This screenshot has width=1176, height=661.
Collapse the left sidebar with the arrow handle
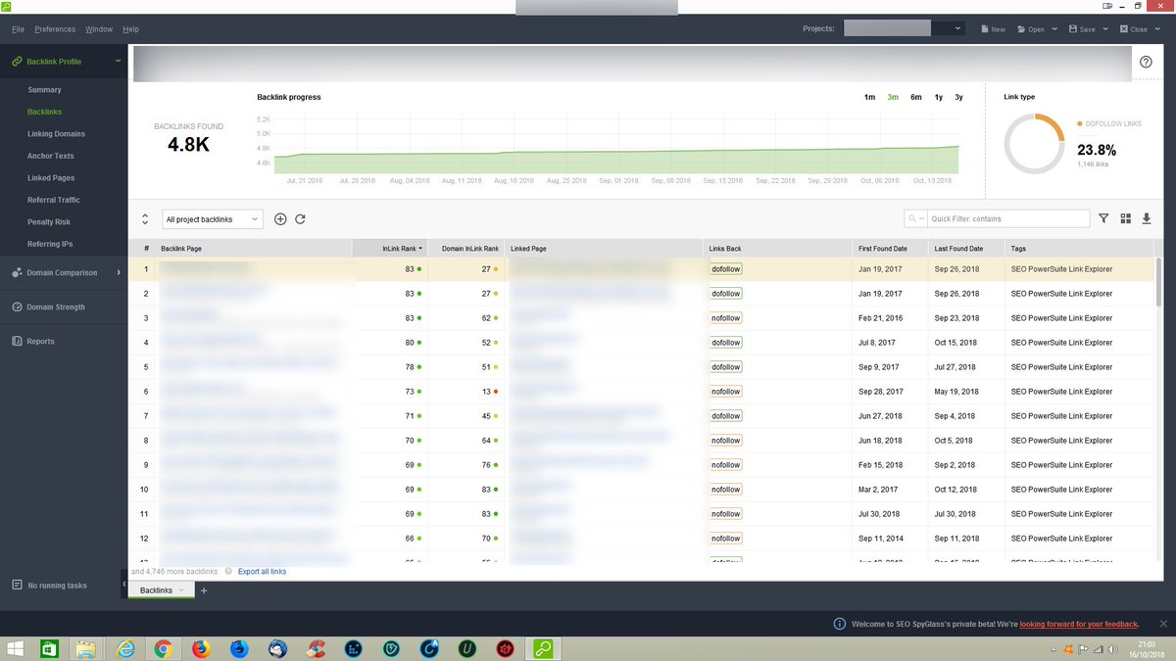click(124, 585)
